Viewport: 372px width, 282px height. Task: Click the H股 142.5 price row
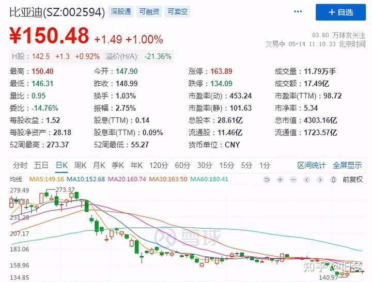(x=56, y=56)
